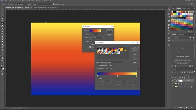Select the yellow right color stop
The height and width of the screenshot is (110, 196).
137,76
